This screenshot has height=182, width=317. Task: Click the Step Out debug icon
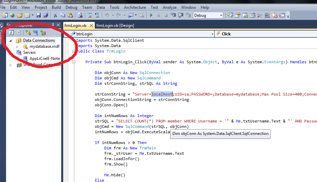188,15
